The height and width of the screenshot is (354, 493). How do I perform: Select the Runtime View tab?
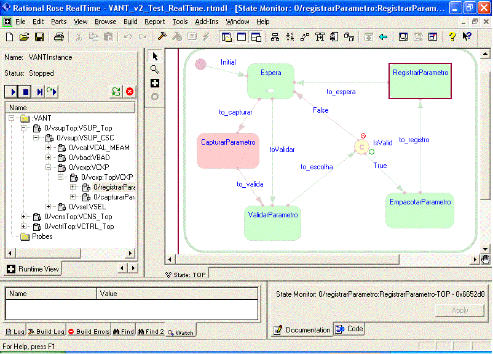(33, 269)
